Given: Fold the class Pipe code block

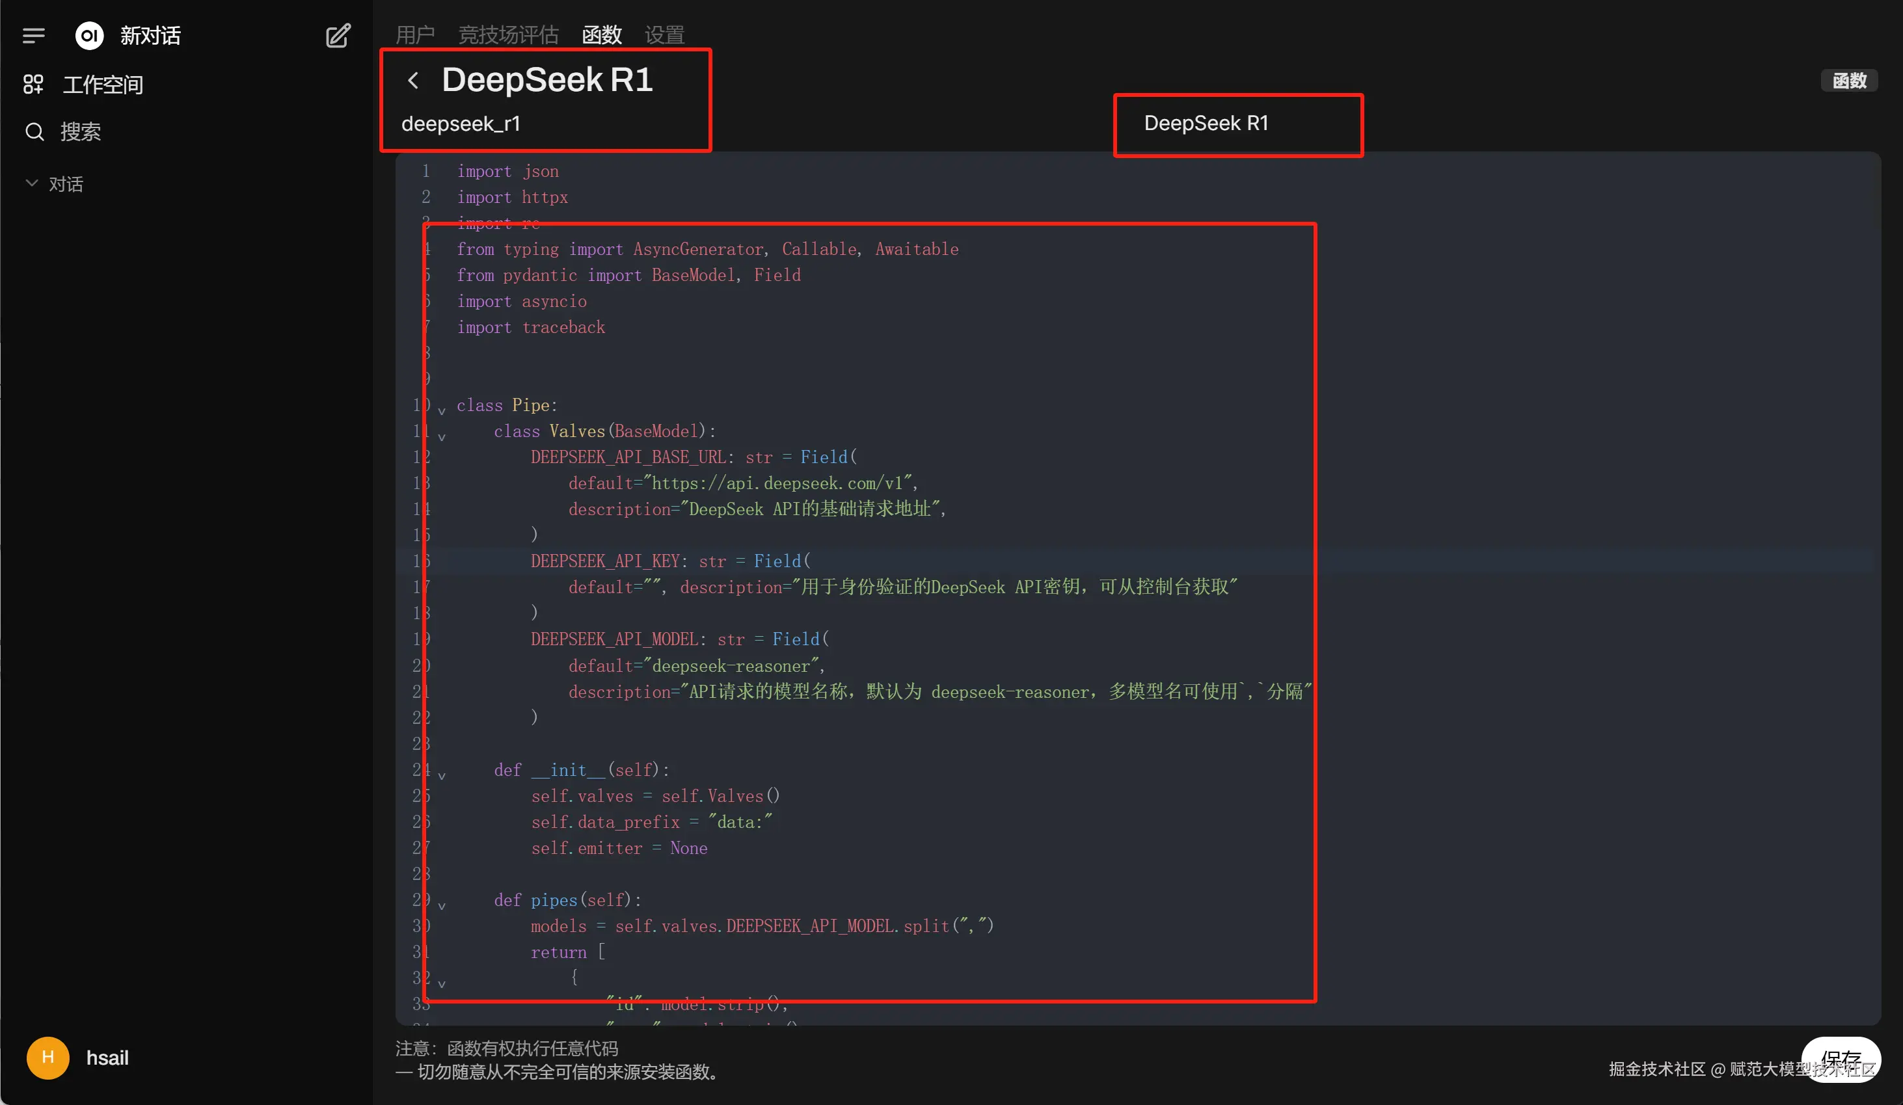Looking at the screenshot, I should tap(442, 410).
